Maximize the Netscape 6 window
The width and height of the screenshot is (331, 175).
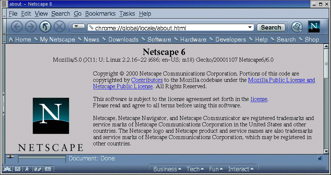pyautogui.click(x=321, y=4)
